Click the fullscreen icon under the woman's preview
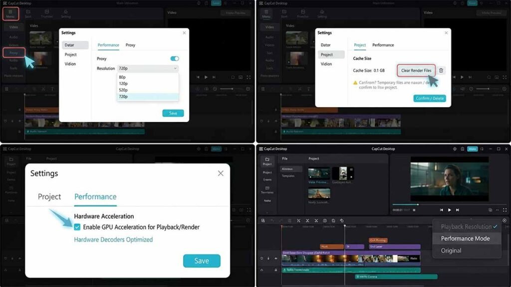 (x=505, y=210)
